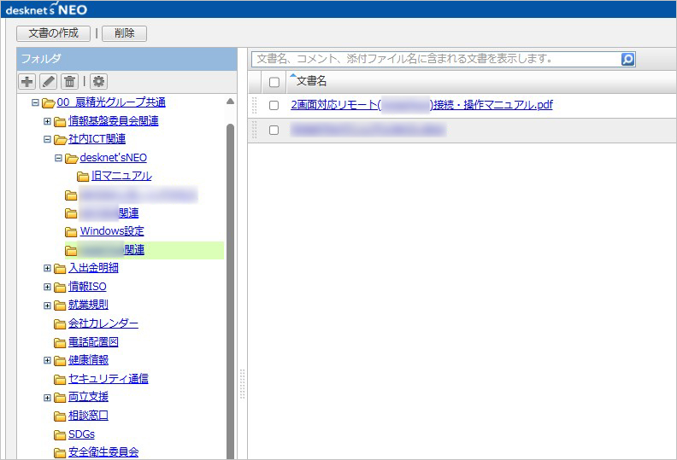Click the ascending sort arrow by 文書名
Image resolution: width=677 pixels, height=460 pixels.
pos(292,77)
